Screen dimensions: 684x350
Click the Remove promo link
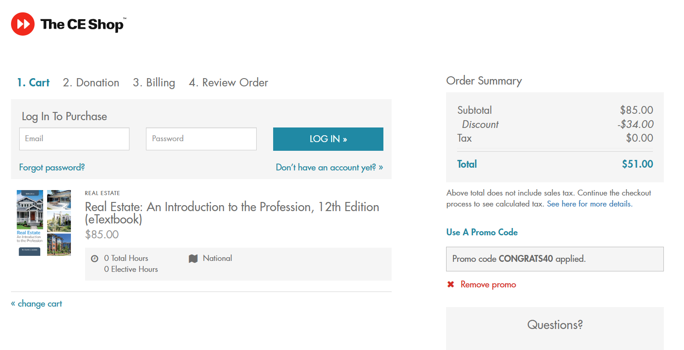point(488,285)
